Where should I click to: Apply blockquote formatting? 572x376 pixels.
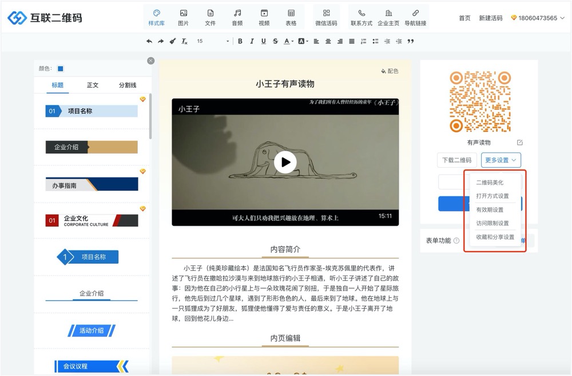[411, 41]
